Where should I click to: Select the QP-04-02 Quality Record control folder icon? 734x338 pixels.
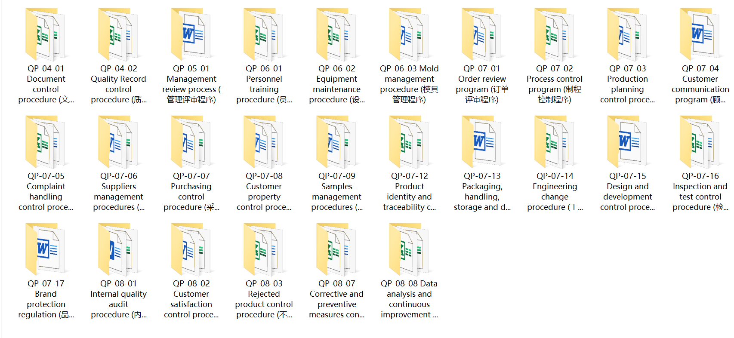pyautogui.click(x=118, y=34)
